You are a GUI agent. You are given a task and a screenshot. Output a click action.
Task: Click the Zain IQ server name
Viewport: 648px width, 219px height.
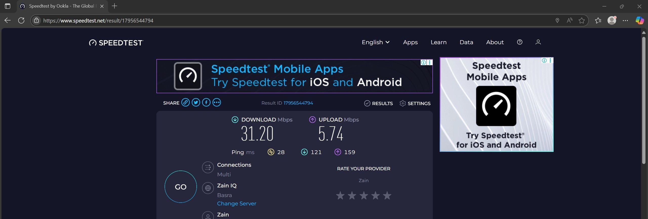(227, 186)
